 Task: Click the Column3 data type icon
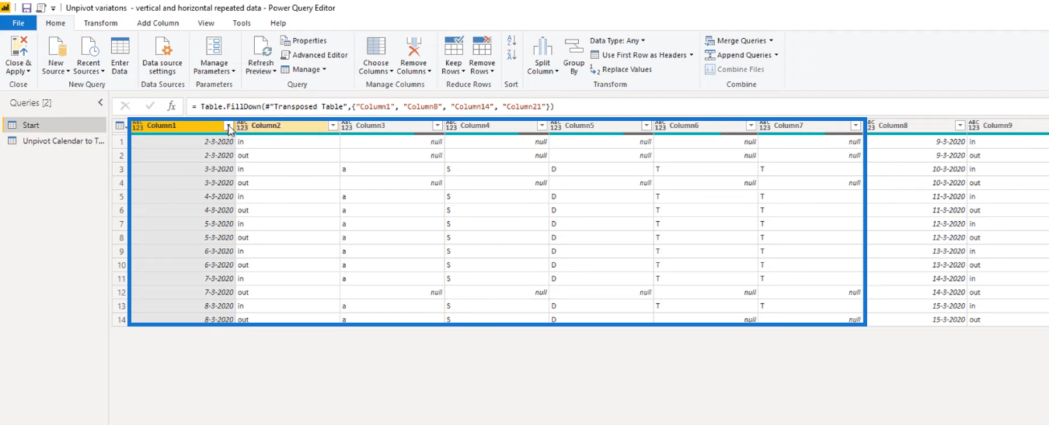[x=347, y=126]
